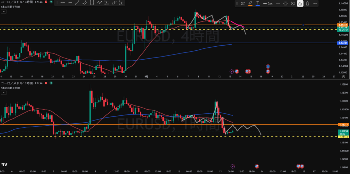
Task: Select the brush drawing tool
Action: [x=114, y=3]
